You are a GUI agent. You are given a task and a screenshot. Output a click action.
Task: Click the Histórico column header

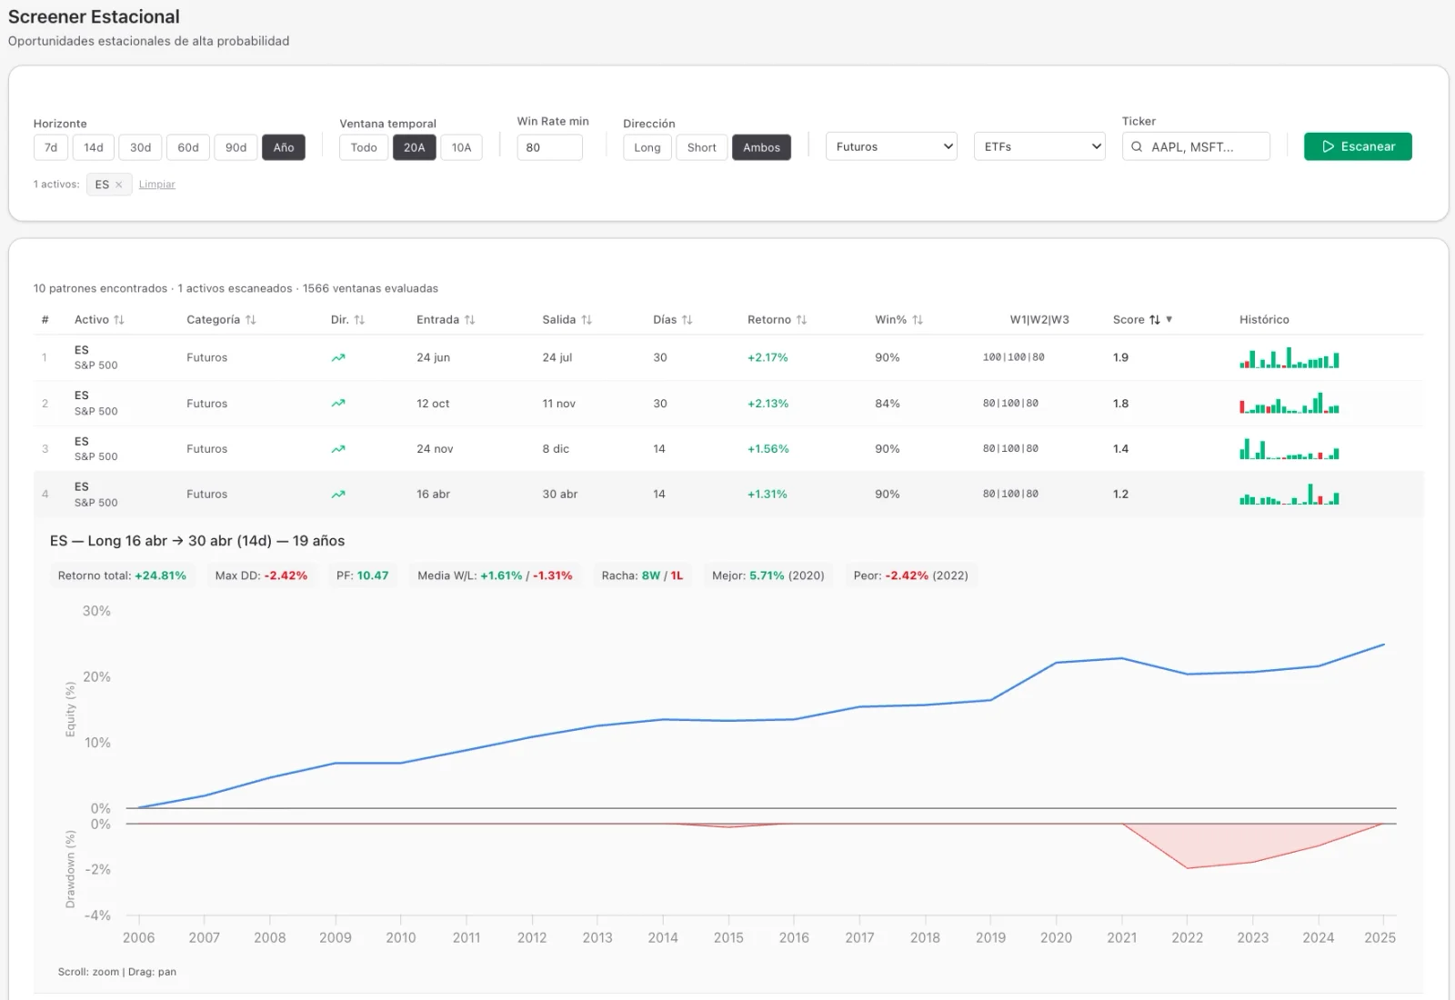click(1264, 320)
